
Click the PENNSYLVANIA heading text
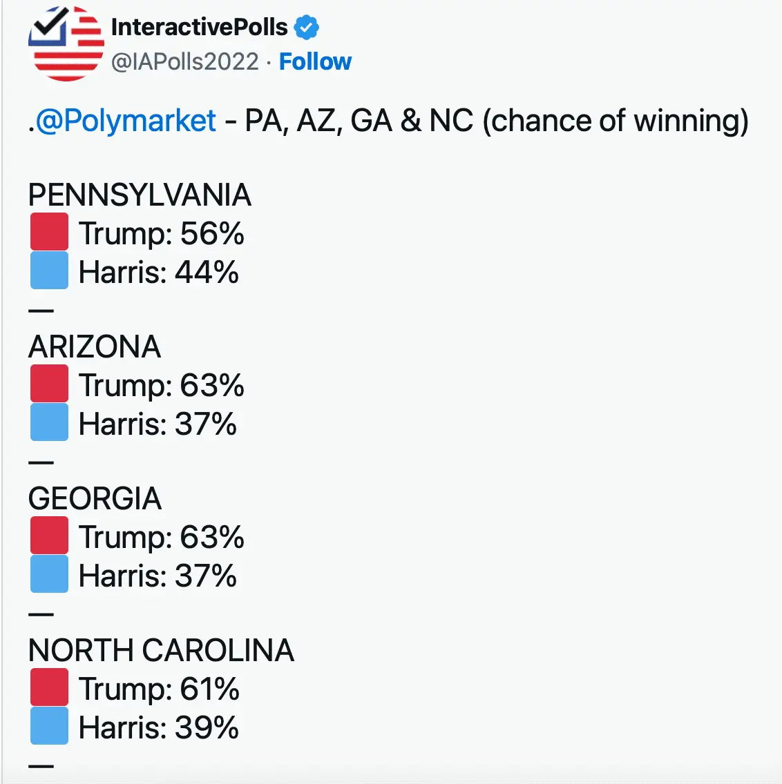pos(140,195)
